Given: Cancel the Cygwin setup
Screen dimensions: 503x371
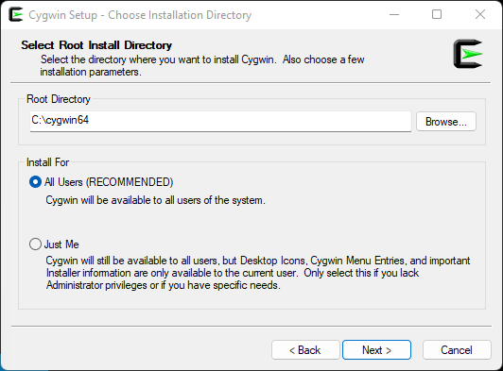Looking at the screenshot, I should [x=457, y=350].
